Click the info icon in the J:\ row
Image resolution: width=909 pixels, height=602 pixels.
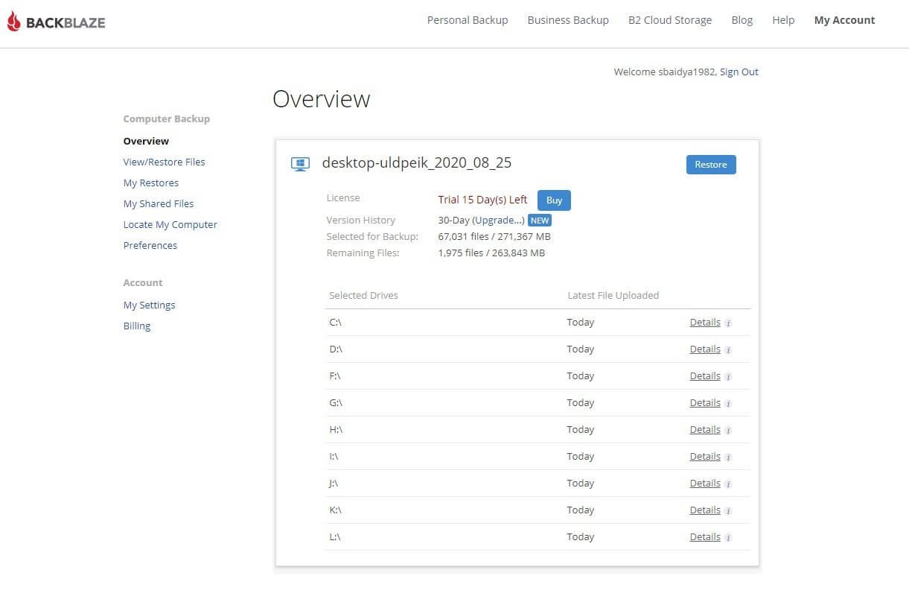tap(729, 484)
